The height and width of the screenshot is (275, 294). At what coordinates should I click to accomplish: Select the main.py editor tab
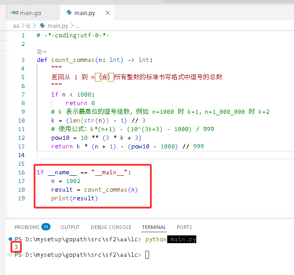pos(87,13)
